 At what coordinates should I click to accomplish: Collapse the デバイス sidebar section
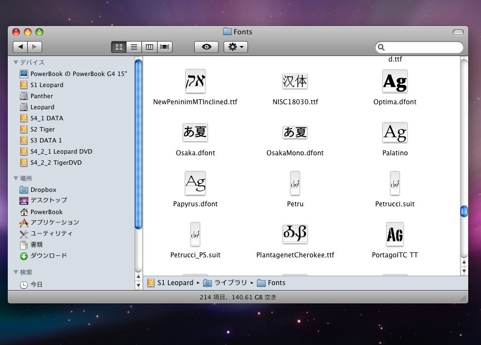click(16, 63)
